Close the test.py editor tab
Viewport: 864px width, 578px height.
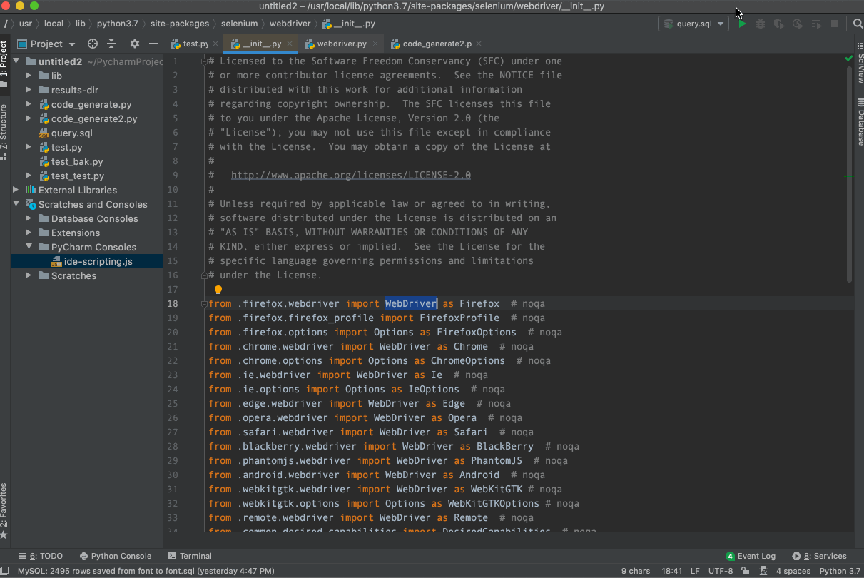(x=216, y=44)
